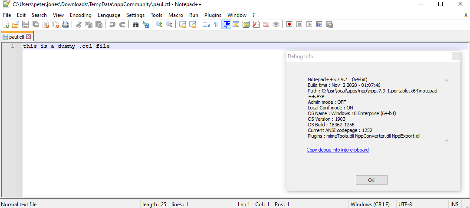Image resolution: width=470 pixels, height=208 pixels.
Task: Click the X at menu bar right end
Action: tap(466, 15)
